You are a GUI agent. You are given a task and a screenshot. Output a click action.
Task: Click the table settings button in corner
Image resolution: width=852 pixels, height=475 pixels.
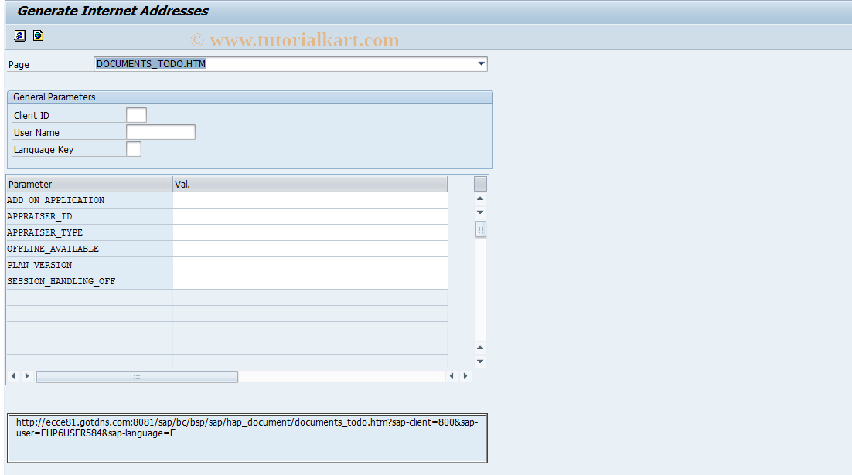[480, 184]
